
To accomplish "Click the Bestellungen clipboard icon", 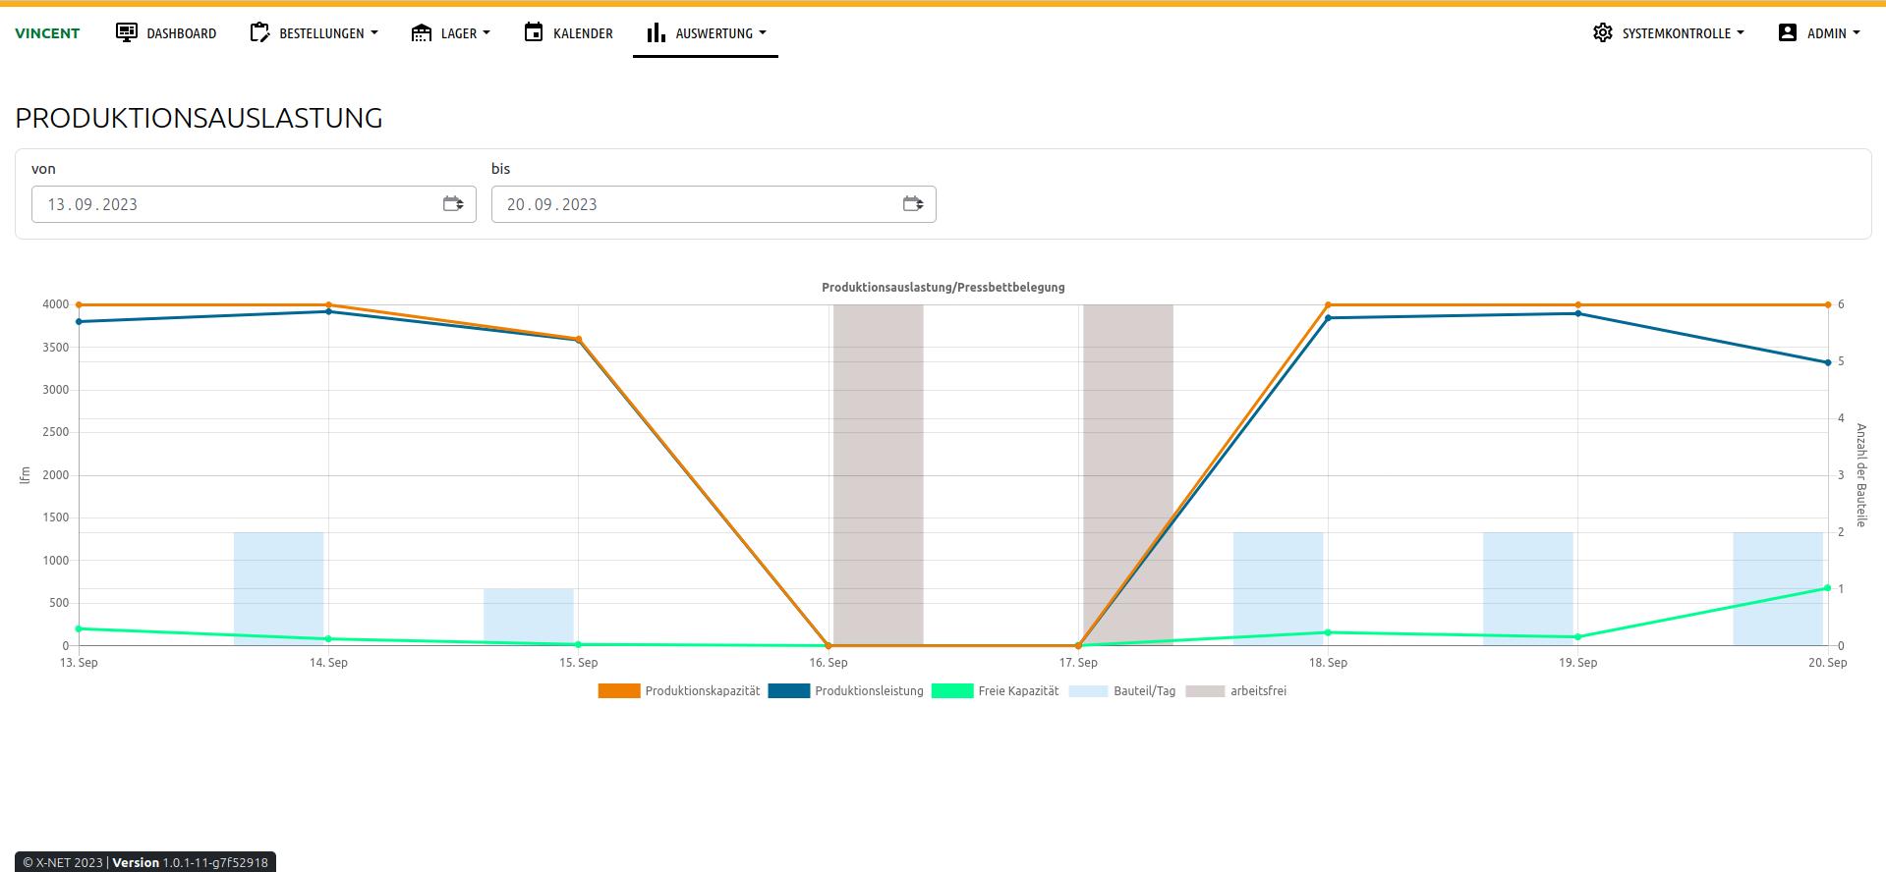I will [x=259, y=32].
